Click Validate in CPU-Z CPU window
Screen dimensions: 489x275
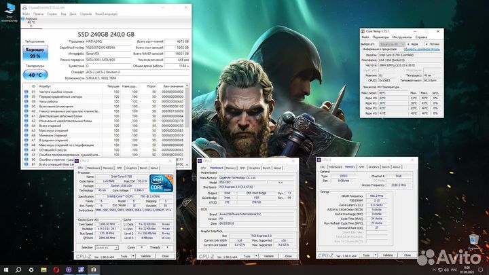click(145, 256)
